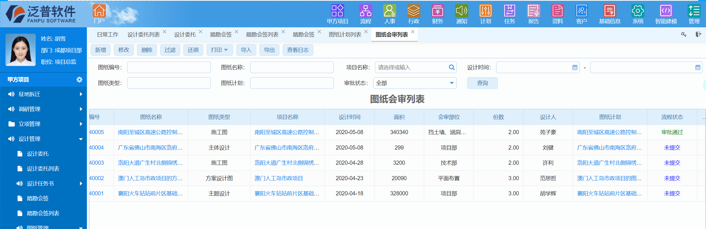The width and height of the screenshot is (706, 229).
Task: Click the 通知 speaker icon
Action: tap(461, 12)
